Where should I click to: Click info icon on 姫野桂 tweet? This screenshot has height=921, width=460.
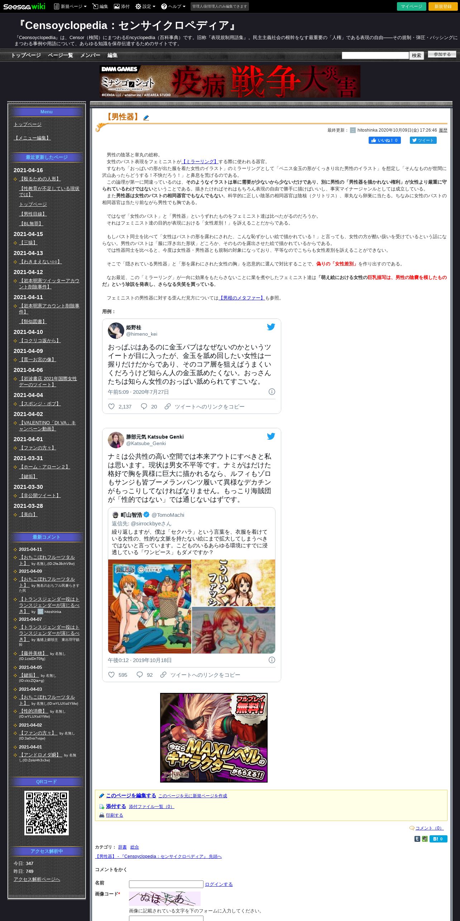[272, 392]
